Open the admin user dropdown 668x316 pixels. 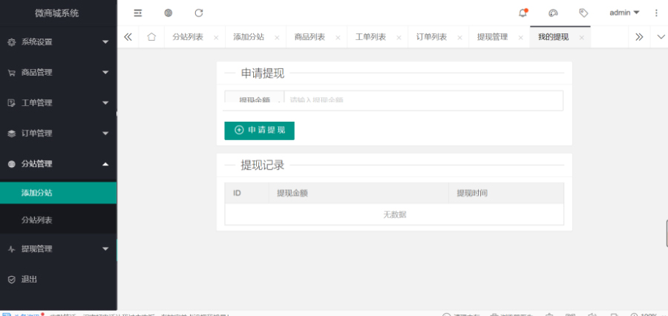[623, 13]
